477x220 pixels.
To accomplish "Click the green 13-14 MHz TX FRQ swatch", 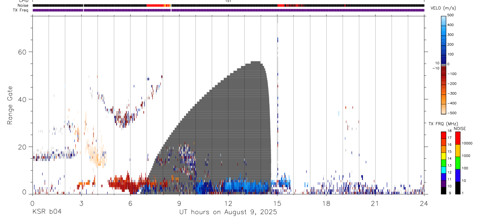I will tap(443, 163).
